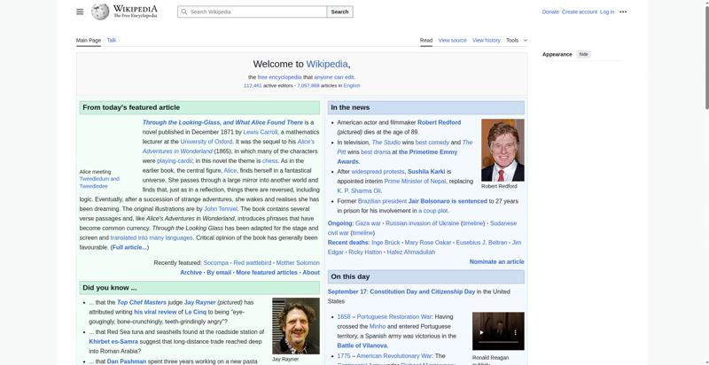Open the Gaza war ongoing link
Viewport: 709px width, 365px height.
pos(368,223)
